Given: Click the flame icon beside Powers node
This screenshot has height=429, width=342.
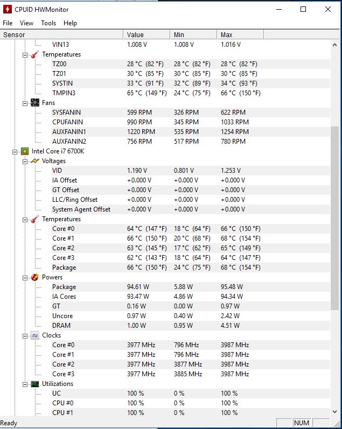Looking at the screenshot, I should [35, 277].
